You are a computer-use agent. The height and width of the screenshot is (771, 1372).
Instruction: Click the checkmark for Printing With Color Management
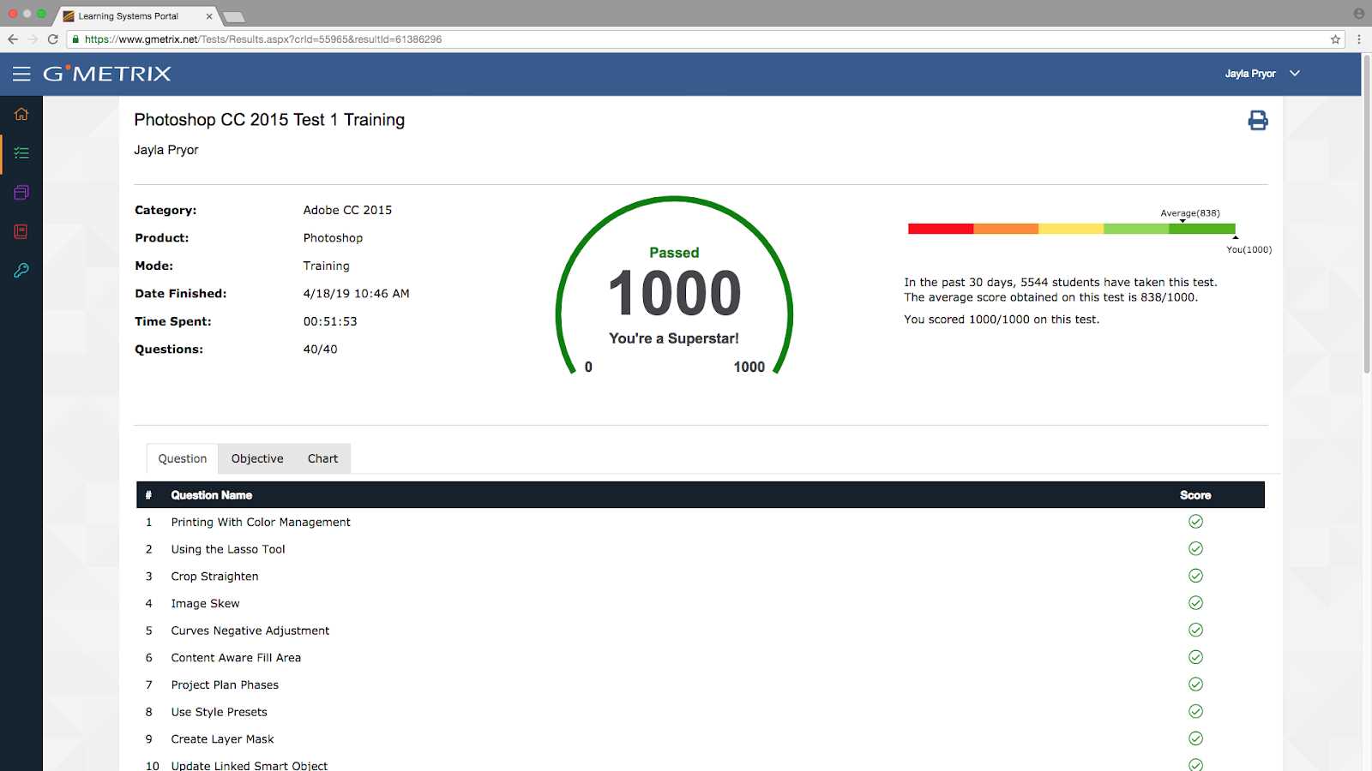coord(1195,522)
